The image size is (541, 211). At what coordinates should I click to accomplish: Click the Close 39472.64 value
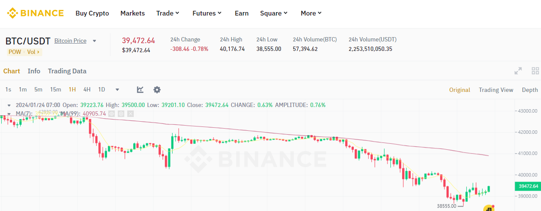click(217, 105)
